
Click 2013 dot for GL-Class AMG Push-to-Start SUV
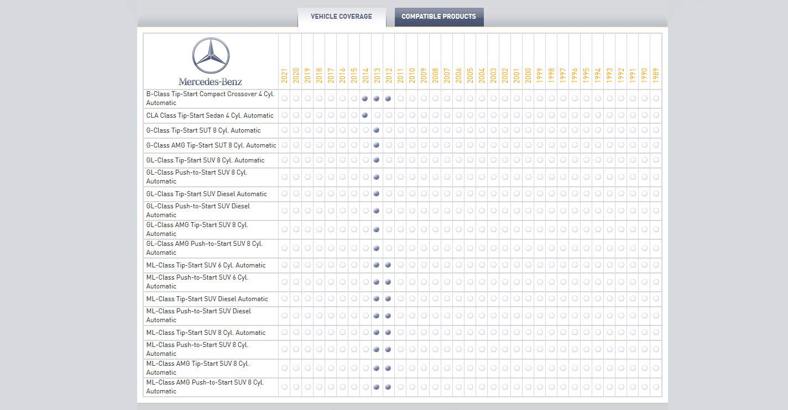coord(377,248)
